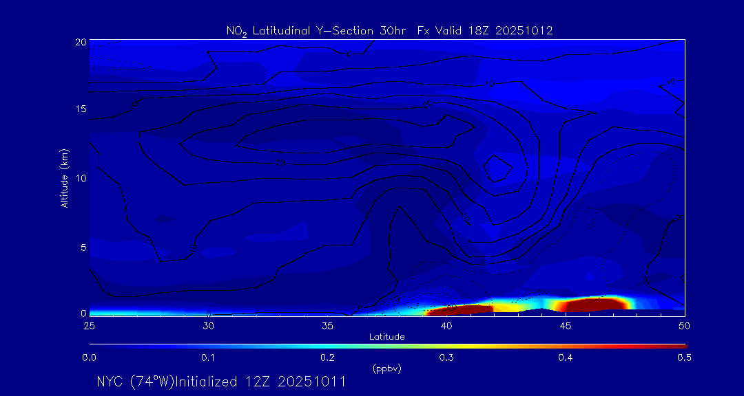Select latitude axis tick label 40

point(446,325)
